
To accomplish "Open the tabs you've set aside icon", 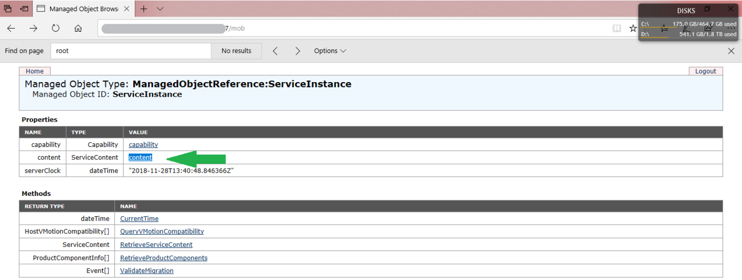I will coord(8,9).
